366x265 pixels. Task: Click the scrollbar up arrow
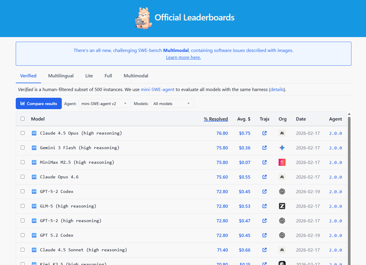pyautogui.click(x=349, y=114)
